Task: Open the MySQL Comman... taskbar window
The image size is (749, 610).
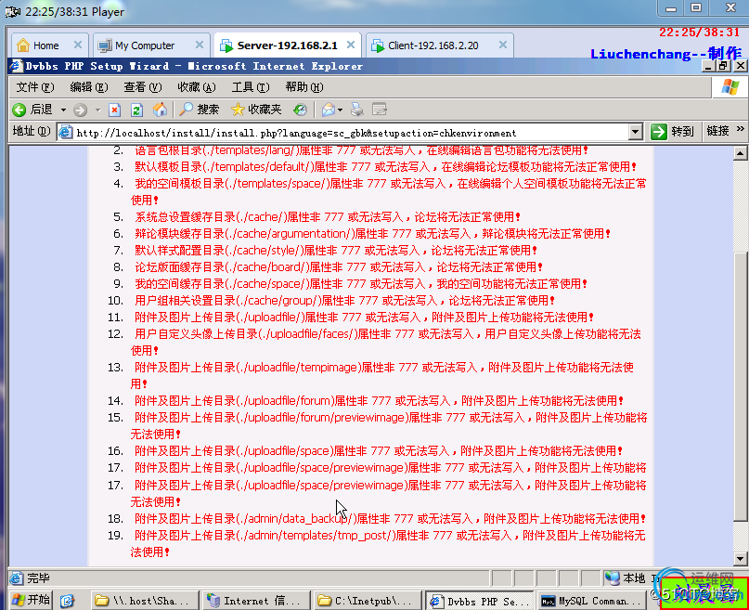Action: click(591, 601)
